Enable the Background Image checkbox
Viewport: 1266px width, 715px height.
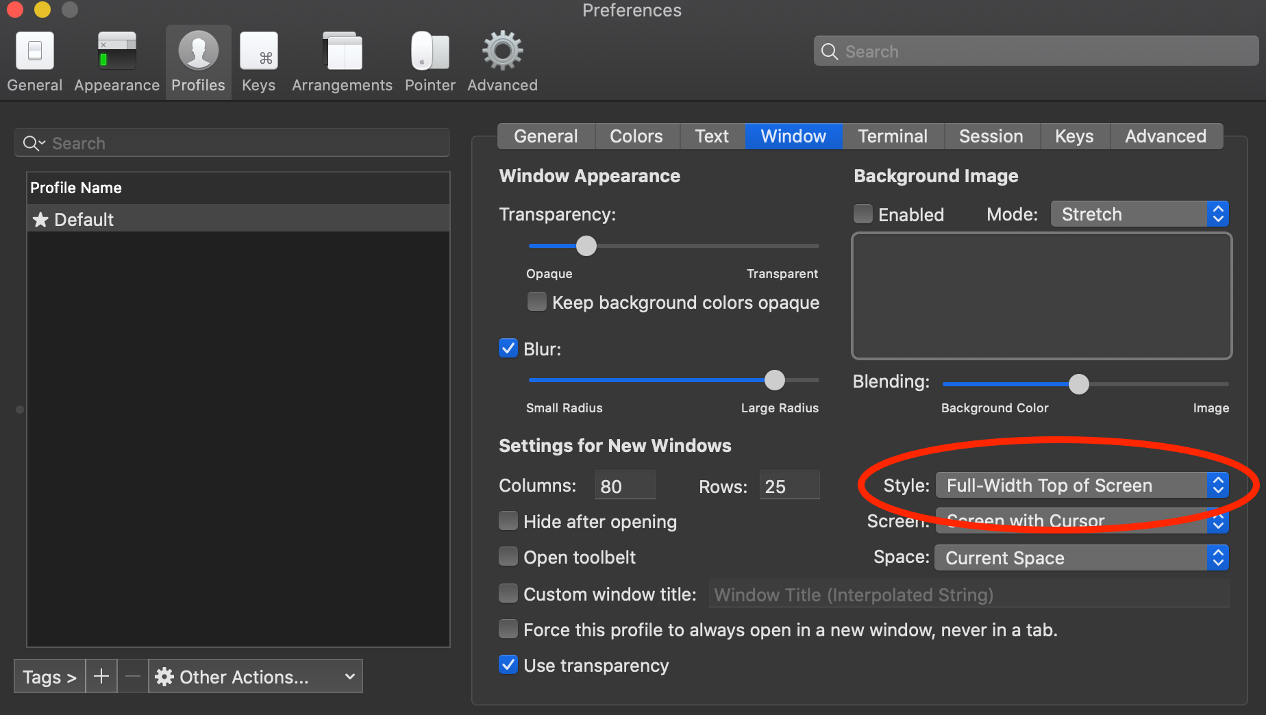863,214
